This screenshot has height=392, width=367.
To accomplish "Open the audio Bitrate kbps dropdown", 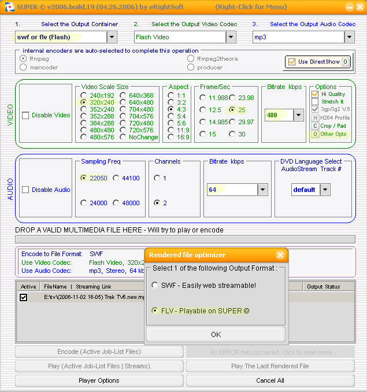I will coord(262,190).
